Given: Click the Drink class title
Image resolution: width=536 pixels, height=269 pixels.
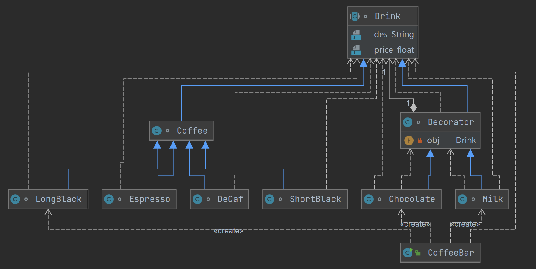Looking at the screenshot, I should point(387,16).
